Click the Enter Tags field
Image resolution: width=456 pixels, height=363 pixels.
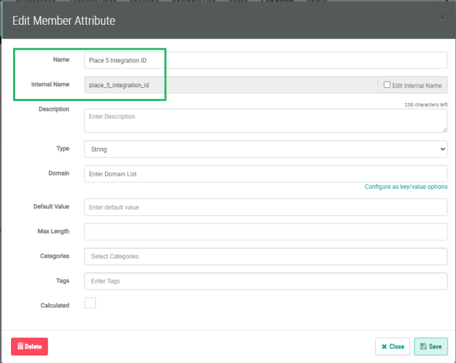point(265,281)
